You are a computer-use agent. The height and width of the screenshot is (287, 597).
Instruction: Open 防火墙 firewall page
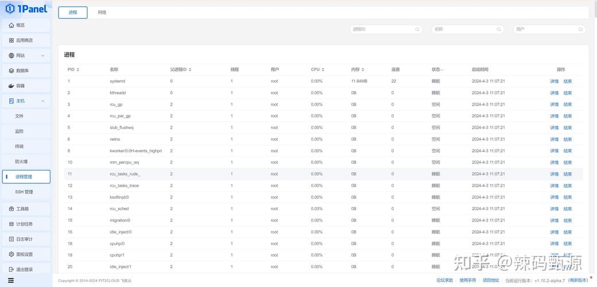pyautogui.click(x=26, y=162)
